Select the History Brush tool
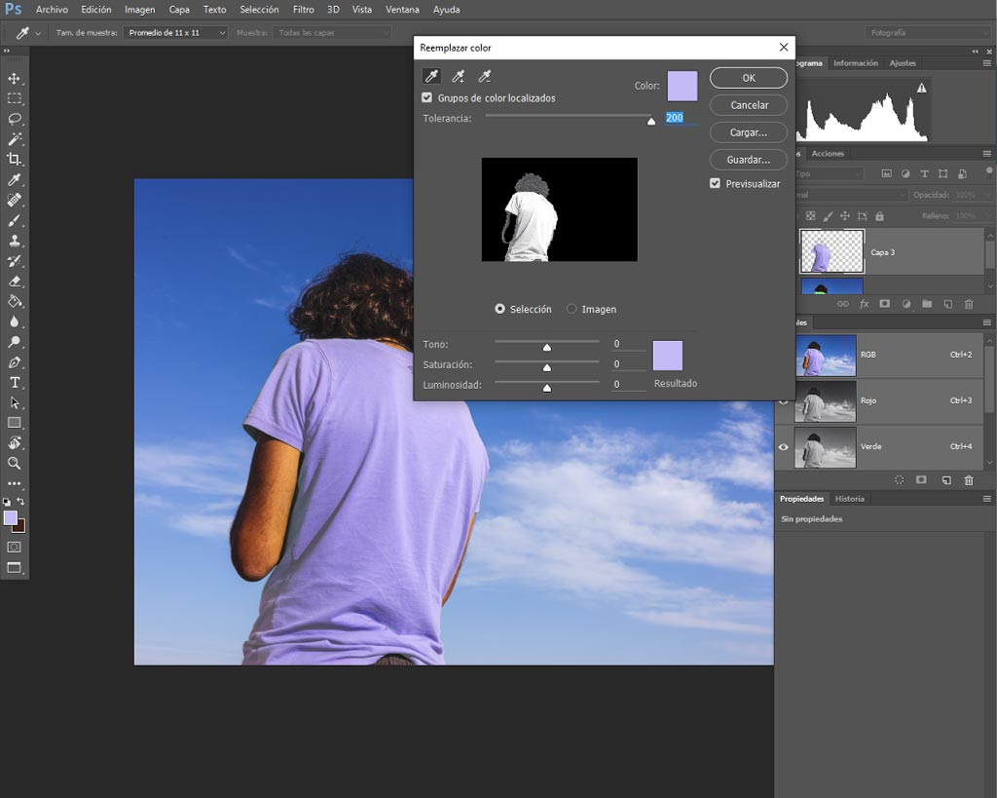This screenshot has height=798, width=997. coord(14,261)
